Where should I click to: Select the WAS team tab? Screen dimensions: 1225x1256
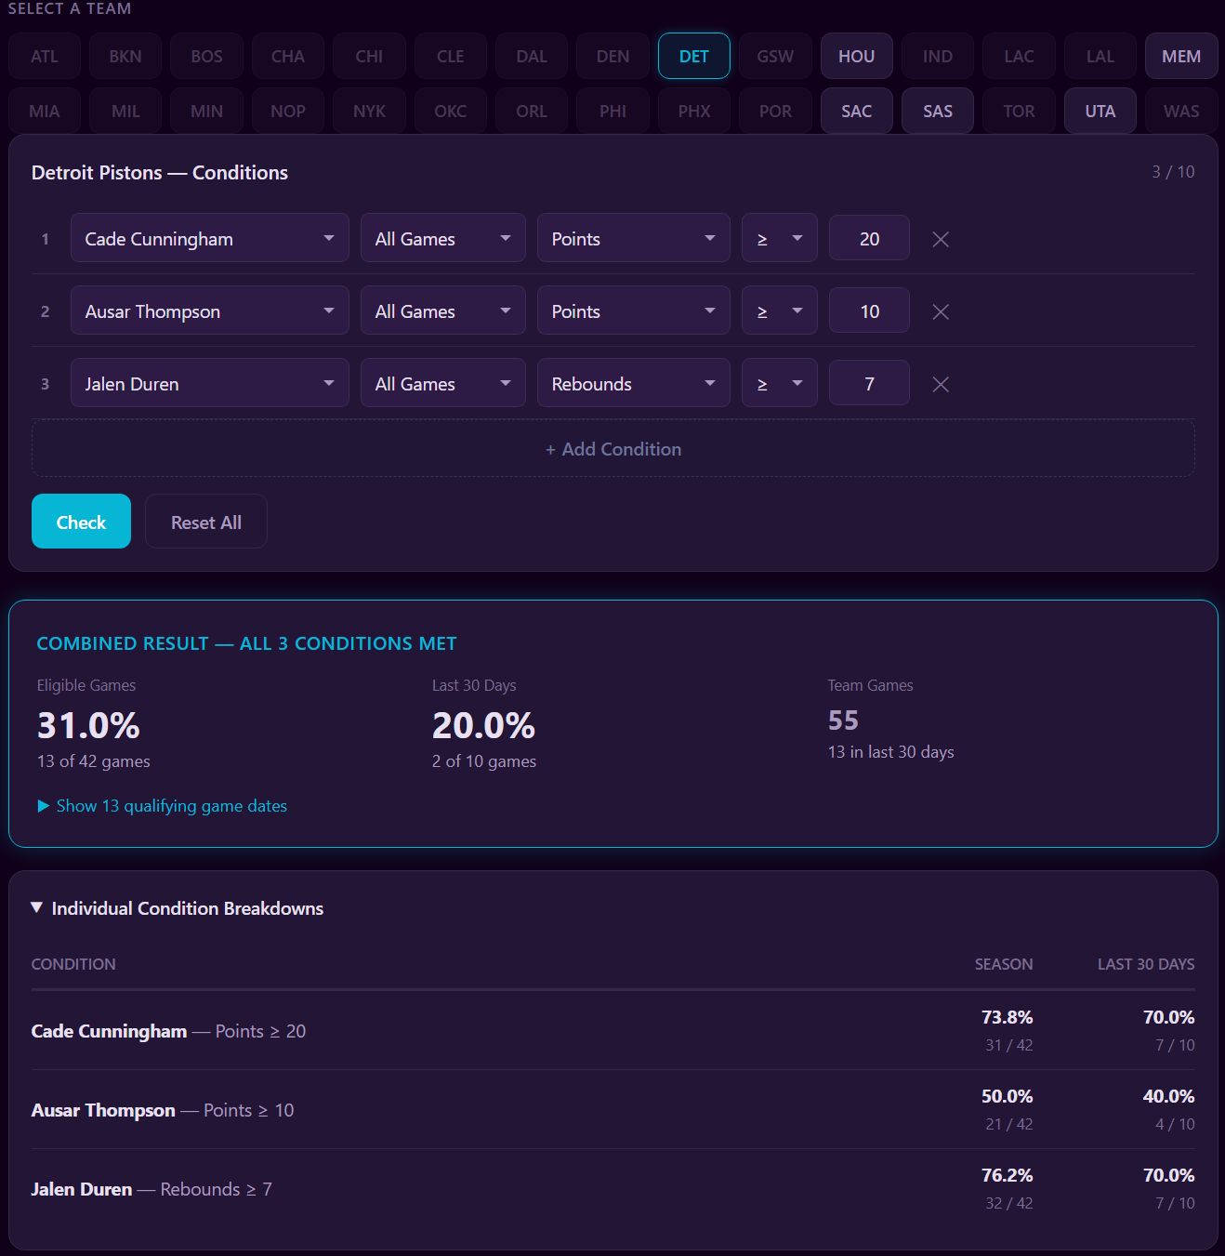pyautogui.click(x=1181, y=112)
